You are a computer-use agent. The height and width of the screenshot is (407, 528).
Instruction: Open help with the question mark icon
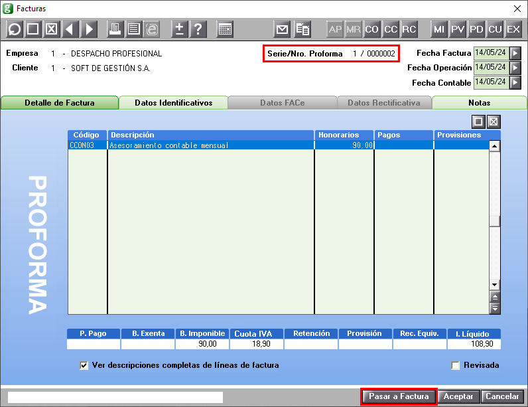[x=198, y=29]
